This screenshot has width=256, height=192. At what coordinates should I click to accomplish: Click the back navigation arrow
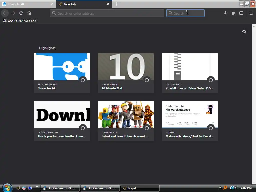(5, 13)
